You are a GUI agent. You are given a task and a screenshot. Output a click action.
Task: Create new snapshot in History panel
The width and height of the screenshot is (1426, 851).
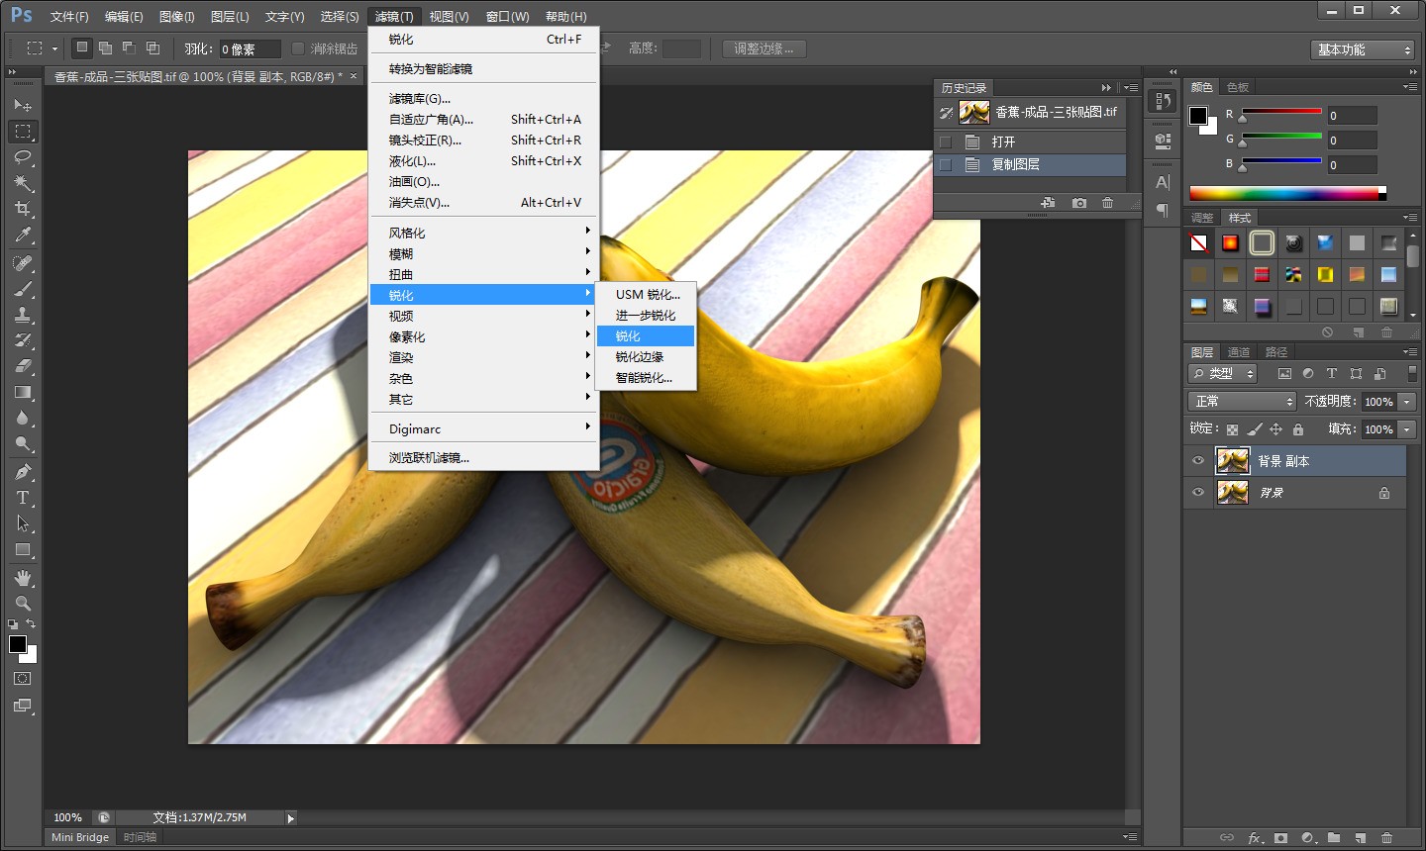(x=1079, y=203)
